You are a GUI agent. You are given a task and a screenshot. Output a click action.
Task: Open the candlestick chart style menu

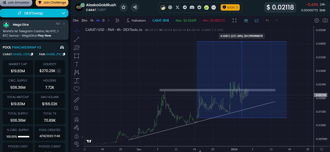[x=117, y=20]
